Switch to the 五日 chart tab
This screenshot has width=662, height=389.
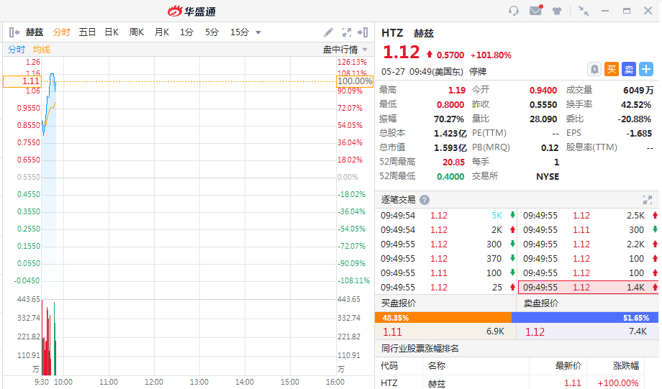(x=87, y=32)
